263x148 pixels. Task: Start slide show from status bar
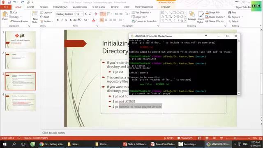pyautogui.click(x=221, y=138)
